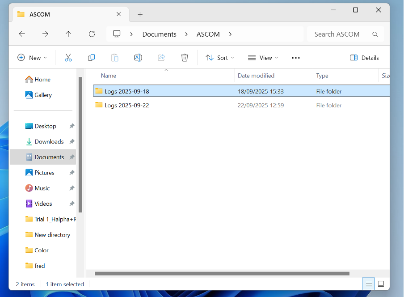Viewport: 404px width, 297px height.
Task: Switch to details list view layout
Action: pyautogui.click(x=369, y=284)
